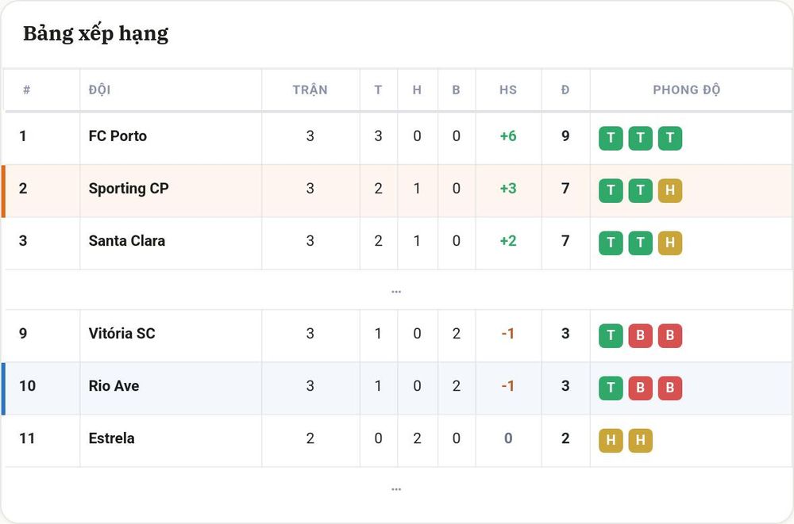Click Vitória SC's green T form badge
794x524 pixels.
[611, 336]
